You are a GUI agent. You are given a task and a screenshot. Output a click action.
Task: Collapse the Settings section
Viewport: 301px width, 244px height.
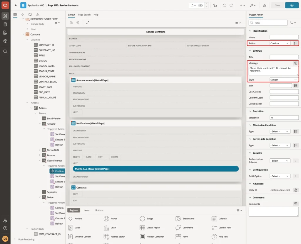tap(250, 51)
